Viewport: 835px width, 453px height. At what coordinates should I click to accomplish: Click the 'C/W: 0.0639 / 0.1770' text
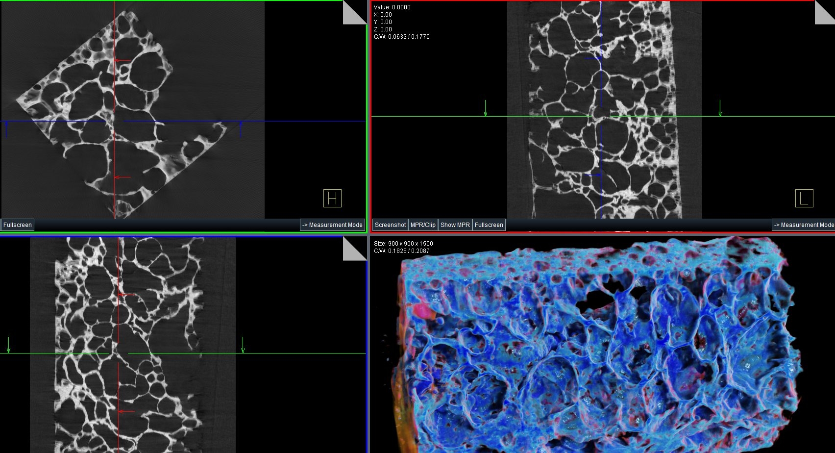tap(401, 37)
